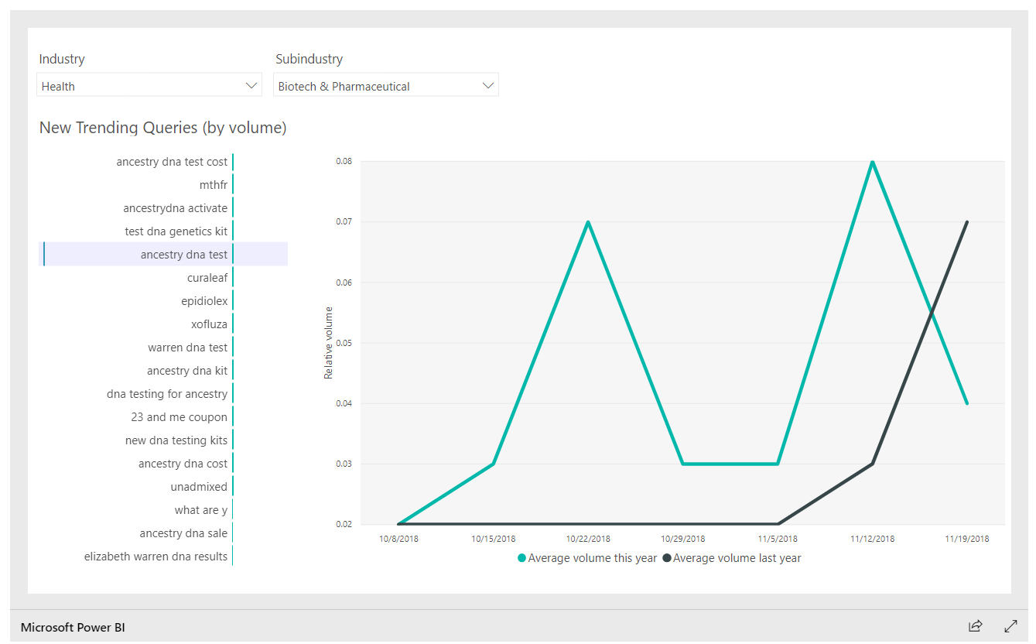The image size is (1036, 644).
Task: Select the 'unadmixed' trending query
Action: coord(199,487)
